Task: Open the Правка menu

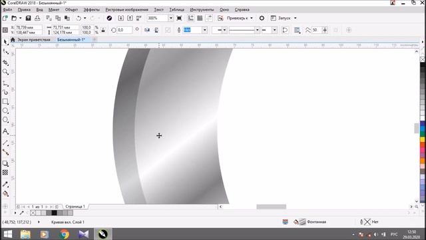Action: (x=24, y=9)
